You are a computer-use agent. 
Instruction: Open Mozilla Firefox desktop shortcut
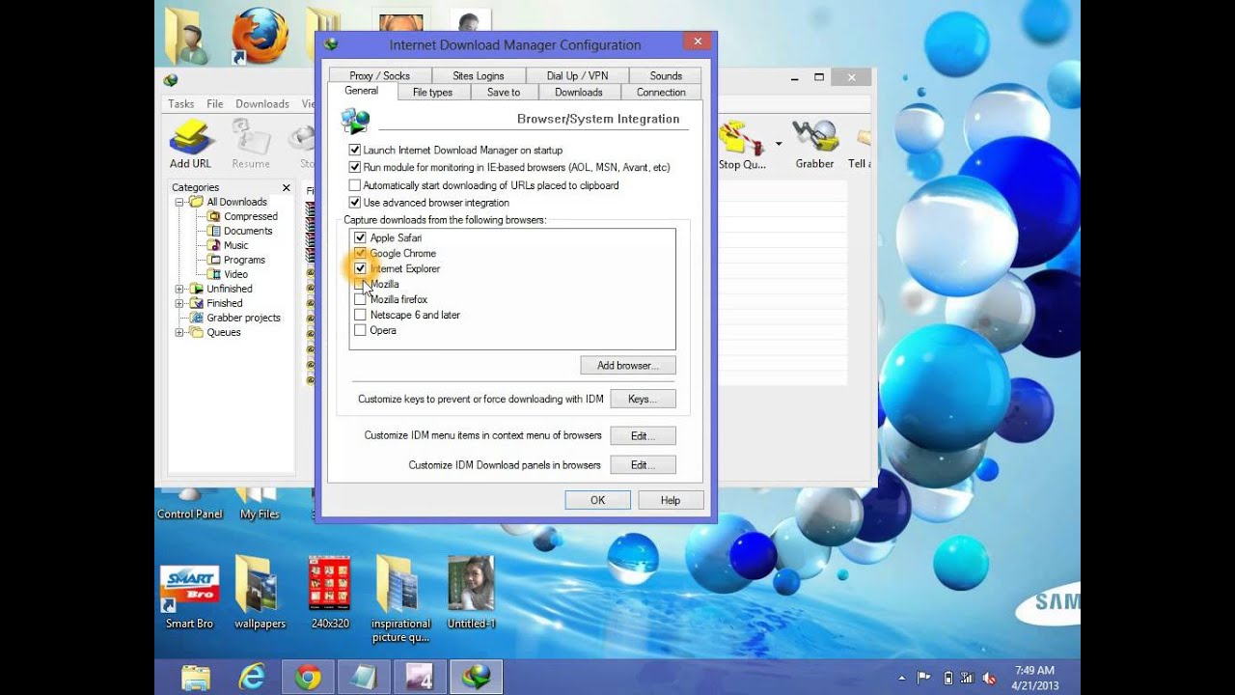[260, 37]
